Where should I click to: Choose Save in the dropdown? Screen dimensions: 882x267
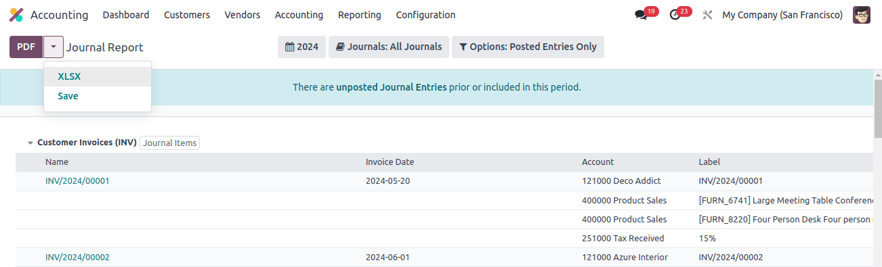tap(98, 96)
